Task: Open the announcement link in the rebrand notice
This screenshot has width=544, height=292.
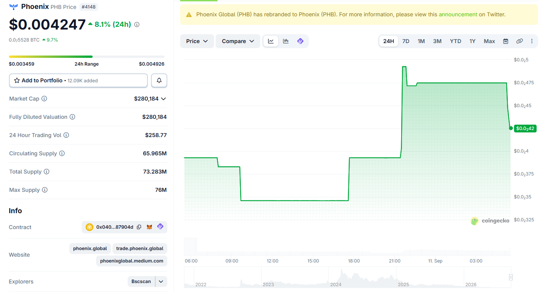Action: pyautogui.click(x=458, y=14)
